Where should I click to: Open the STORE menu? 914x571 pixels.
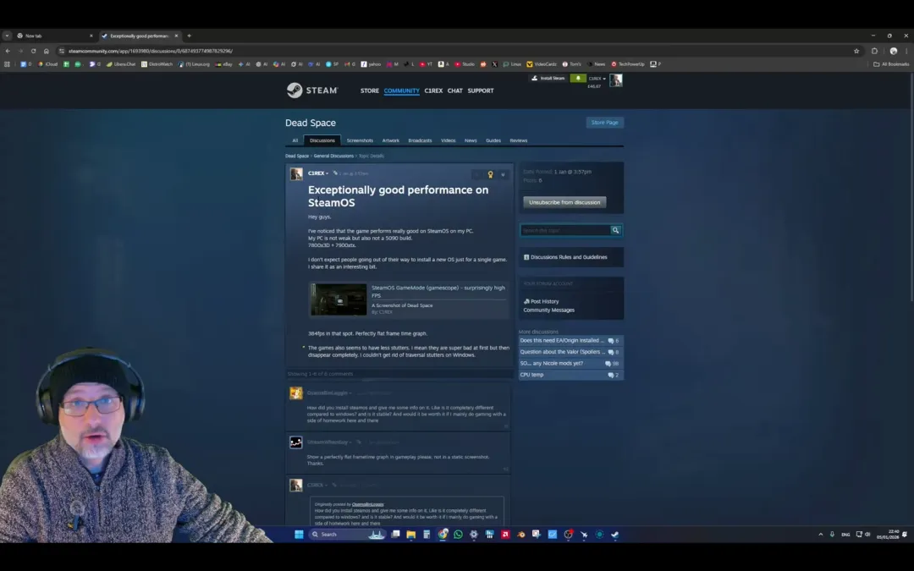(370, 91)
